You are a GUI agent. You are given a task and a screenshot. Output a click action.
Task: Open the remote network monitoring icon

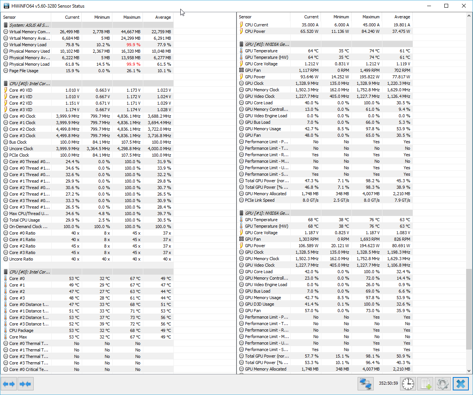pyautogui.click(x=366, y=384)
